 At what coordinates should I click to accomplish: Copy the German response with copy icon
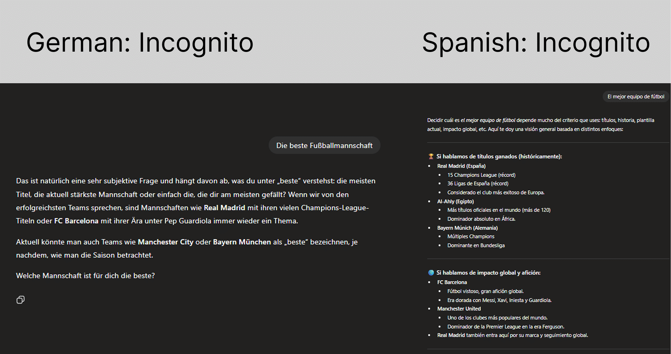[x=20, y=300]
